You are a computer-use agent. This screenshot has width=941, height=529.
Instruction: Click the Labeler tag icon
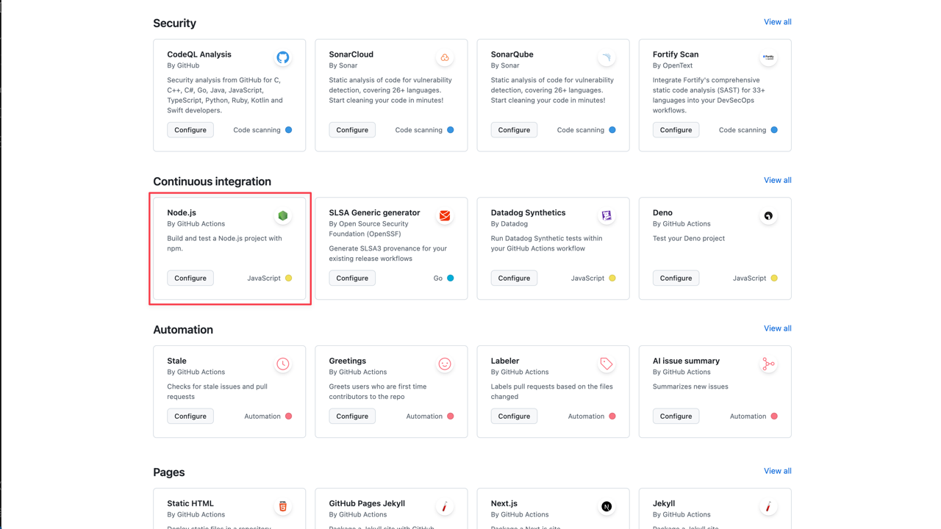(x=607, y=364)
